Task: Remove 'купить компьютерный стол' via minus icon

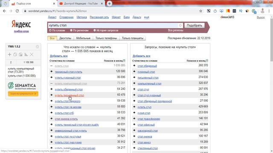Action: tap(51, 83)
